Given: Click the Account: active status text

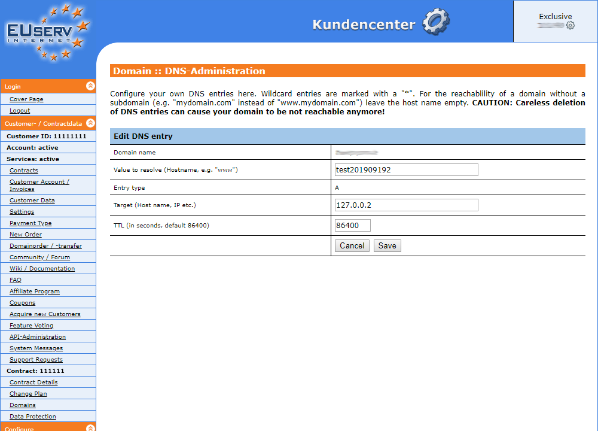Looking at the screenshot, I should [32, 148].
